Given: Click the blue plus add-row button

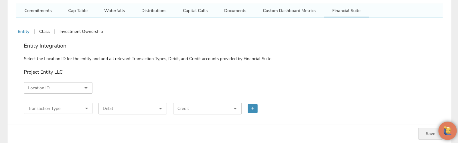Looking at the screenshot, I should pyautogui.click(x=252, y=108).
